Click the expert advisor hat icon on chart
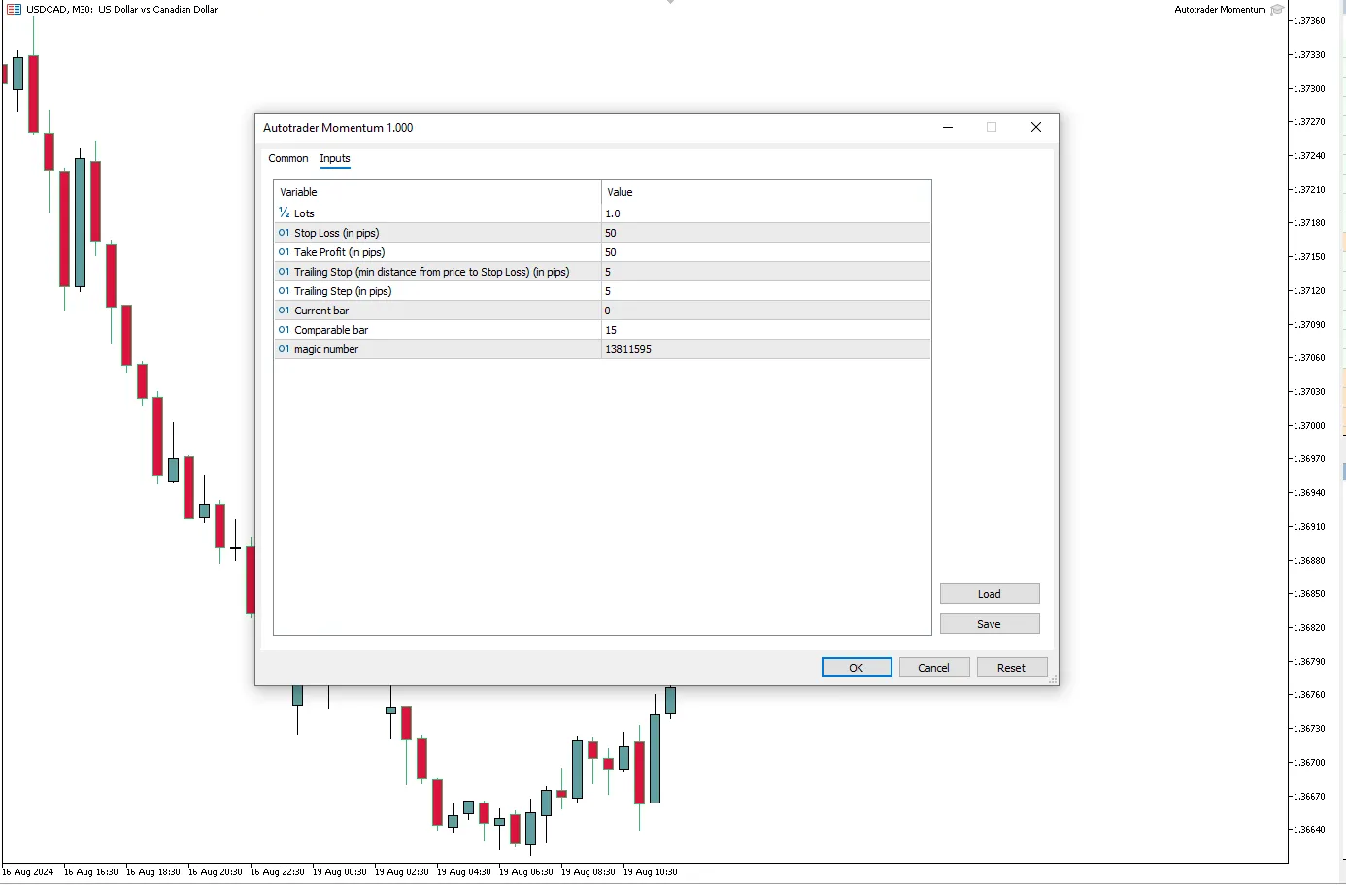Viewport: 1346px width, 885px height. (x=1277, y=10)
